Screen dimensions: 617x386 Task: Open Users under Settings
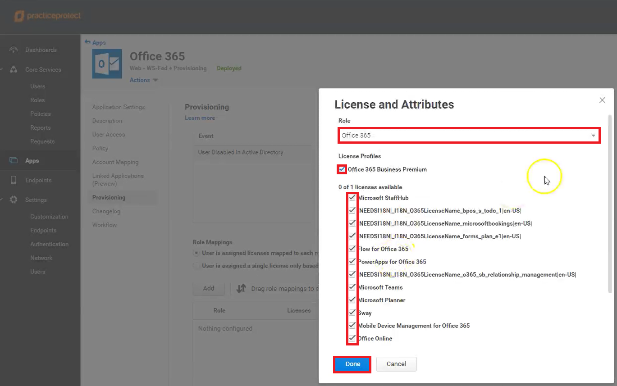pyautogui.click(x=38, y=272)
